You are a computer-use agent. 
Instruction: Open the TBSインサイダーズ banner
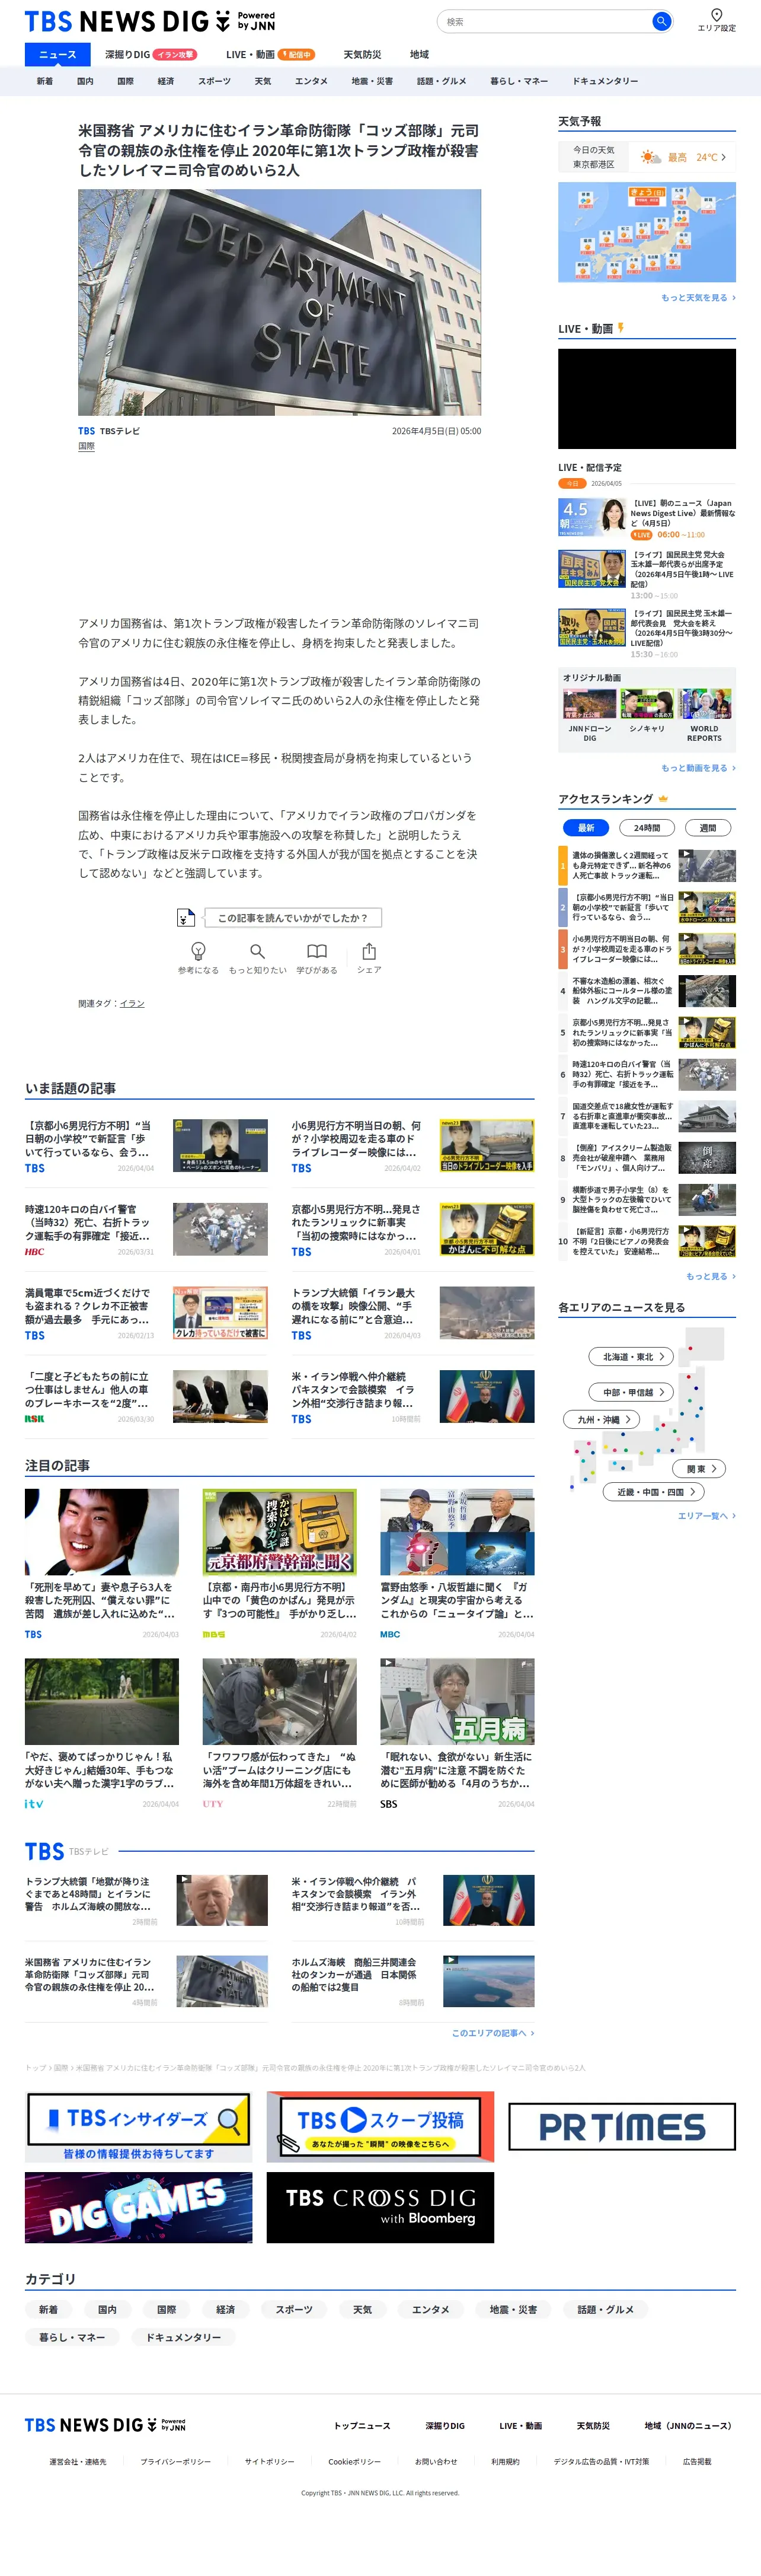139,2127
